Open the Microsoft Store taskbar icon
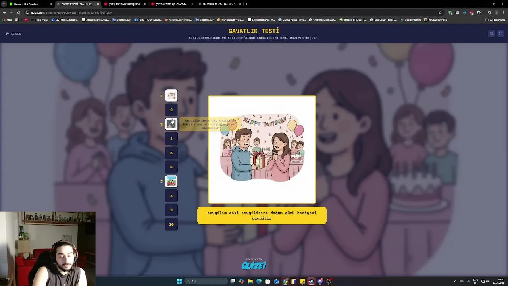The height and width of the screenshot is (286, 508). coord(267,281)
